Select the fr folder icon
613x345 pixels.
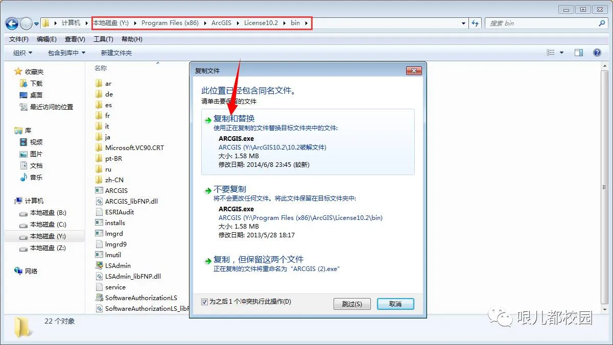(99, 115)
